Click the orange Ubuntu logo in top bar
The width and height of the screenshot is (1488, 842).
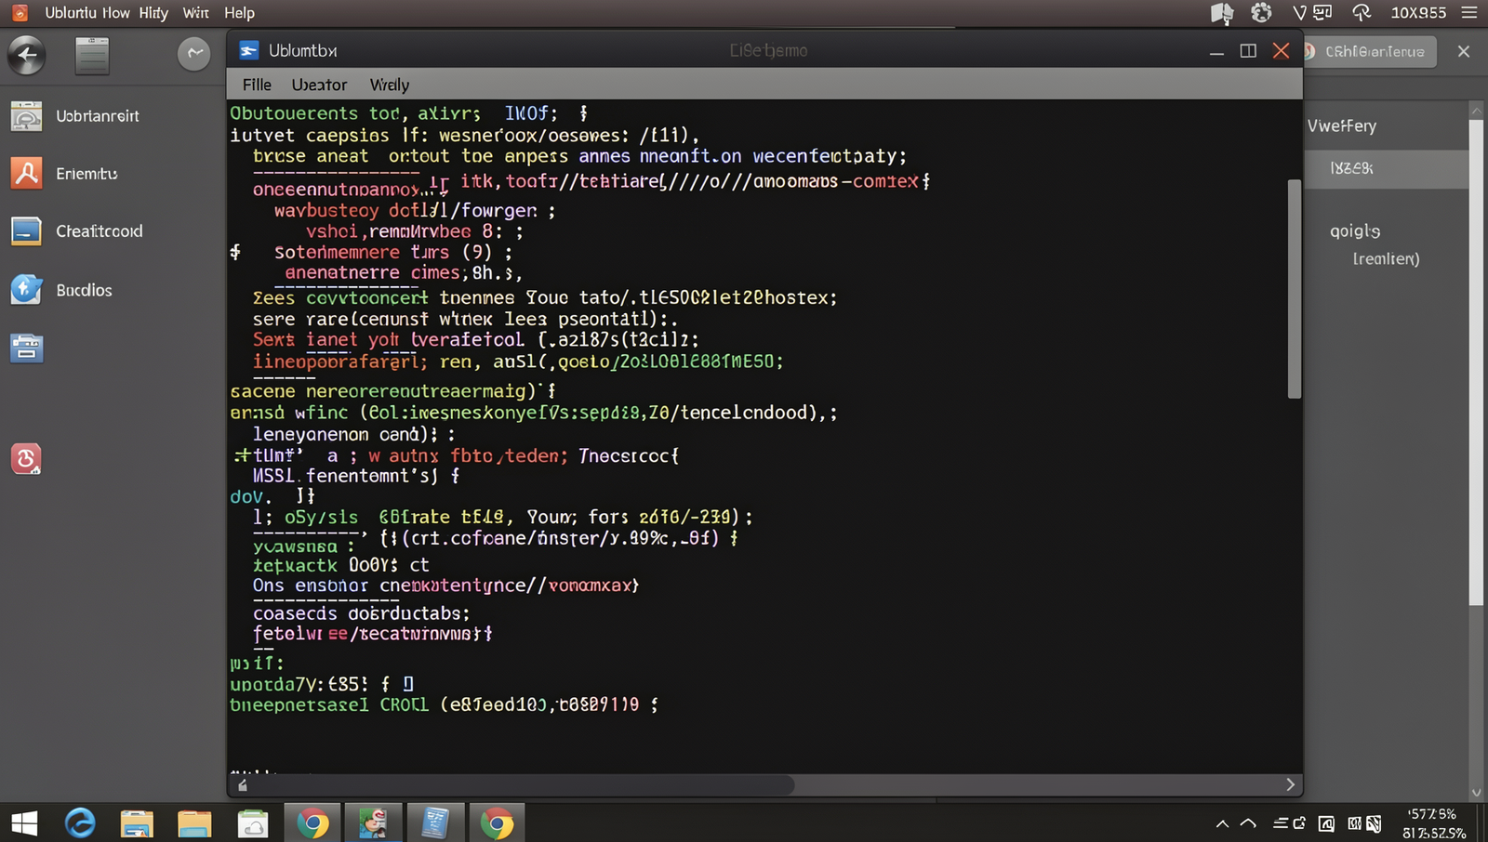20,13
